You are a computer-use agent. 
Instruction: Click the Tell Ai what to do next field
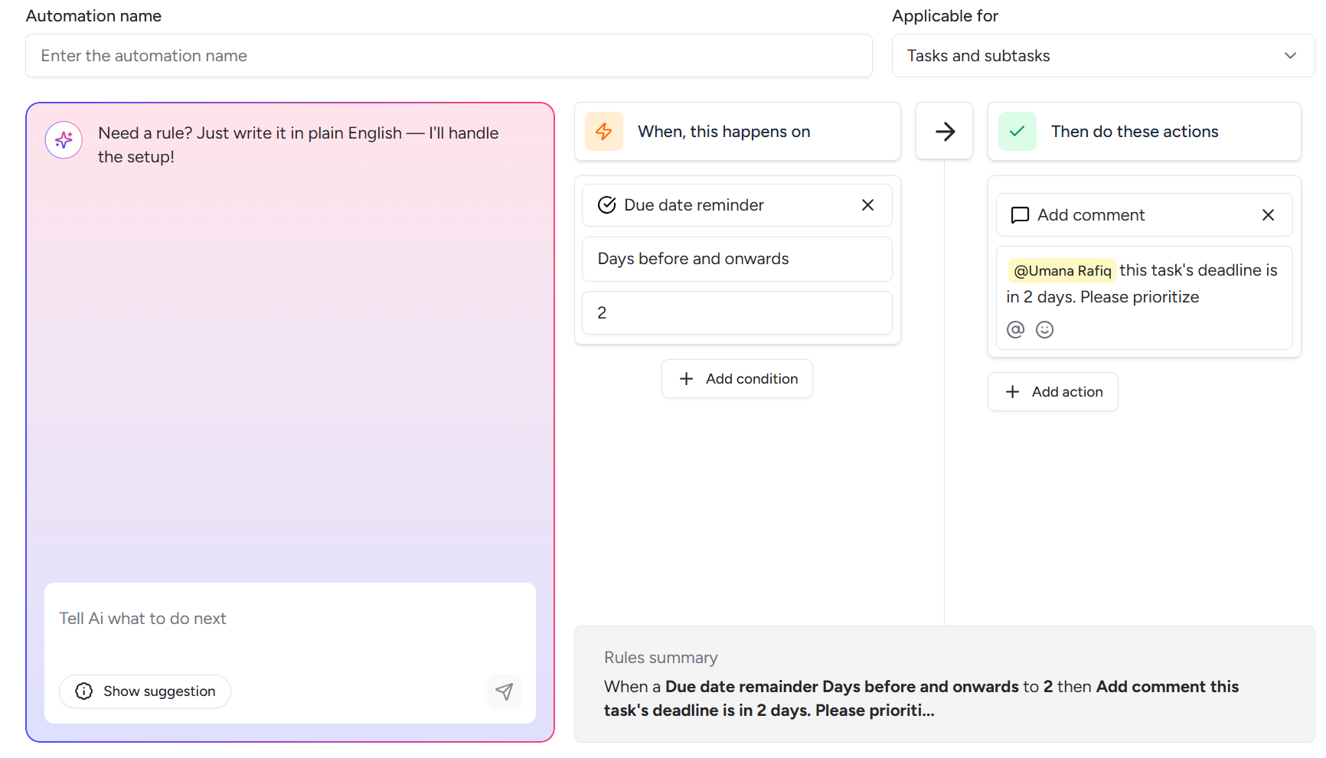click(289, 619)
